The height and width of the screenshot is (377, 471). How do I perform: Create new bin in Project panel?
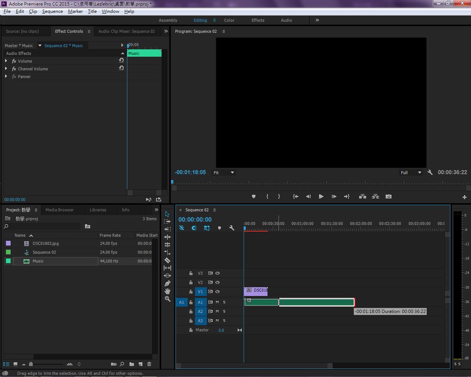point(131,364)
